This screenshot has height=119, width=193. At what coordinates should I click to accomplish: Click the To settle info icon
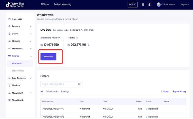point(77,38)
